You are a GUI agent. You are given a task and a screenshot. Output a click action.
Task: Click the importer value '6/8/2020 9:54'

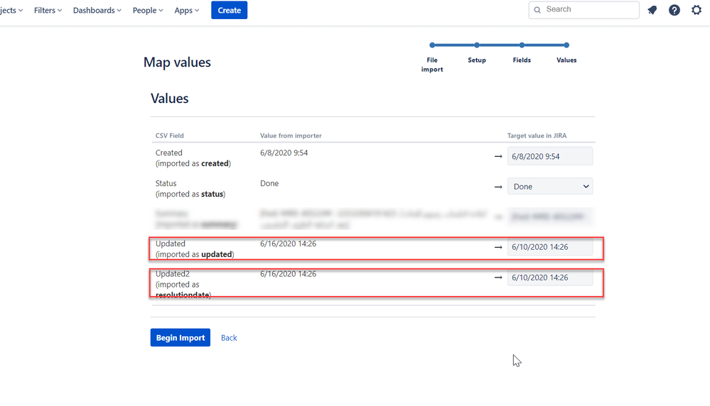[x=284, y=153]
